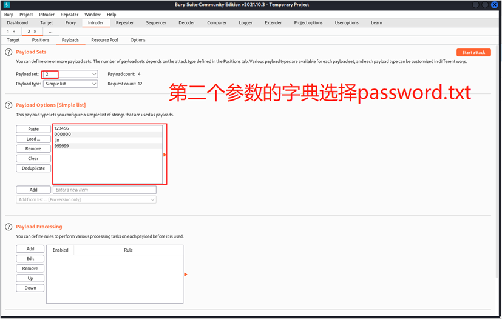Click the Enter a new item field
The image size is (502, 320).
pyautogui.click(x=104, y=190)
